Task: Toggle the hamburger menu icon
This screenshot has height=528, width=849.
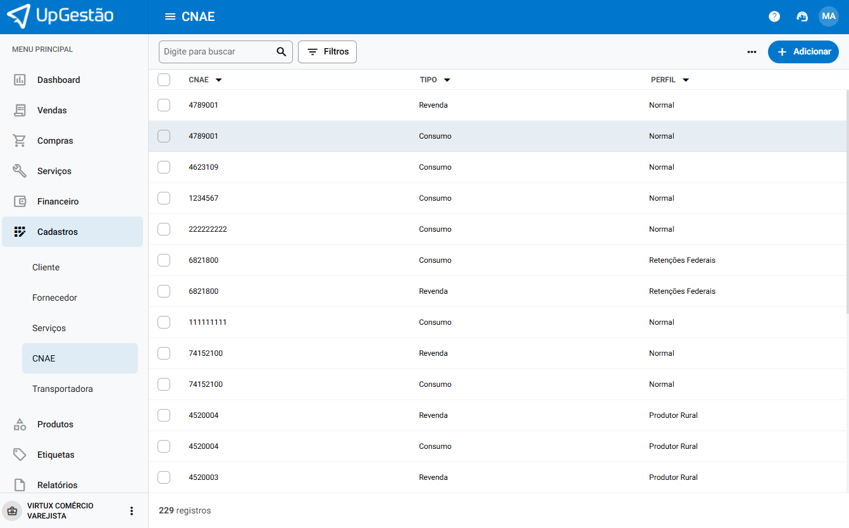Action: pyautogui.click(x=170, y=16)
